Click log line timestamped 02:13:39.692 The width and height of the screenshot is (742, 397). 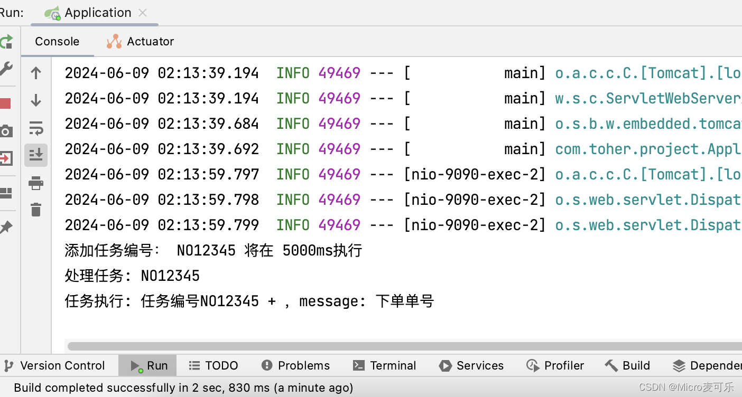tap(403, 149)
